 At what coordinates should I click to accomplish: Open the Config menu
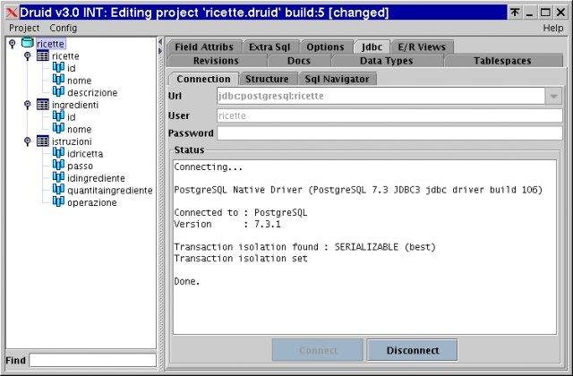coord(63,28)
